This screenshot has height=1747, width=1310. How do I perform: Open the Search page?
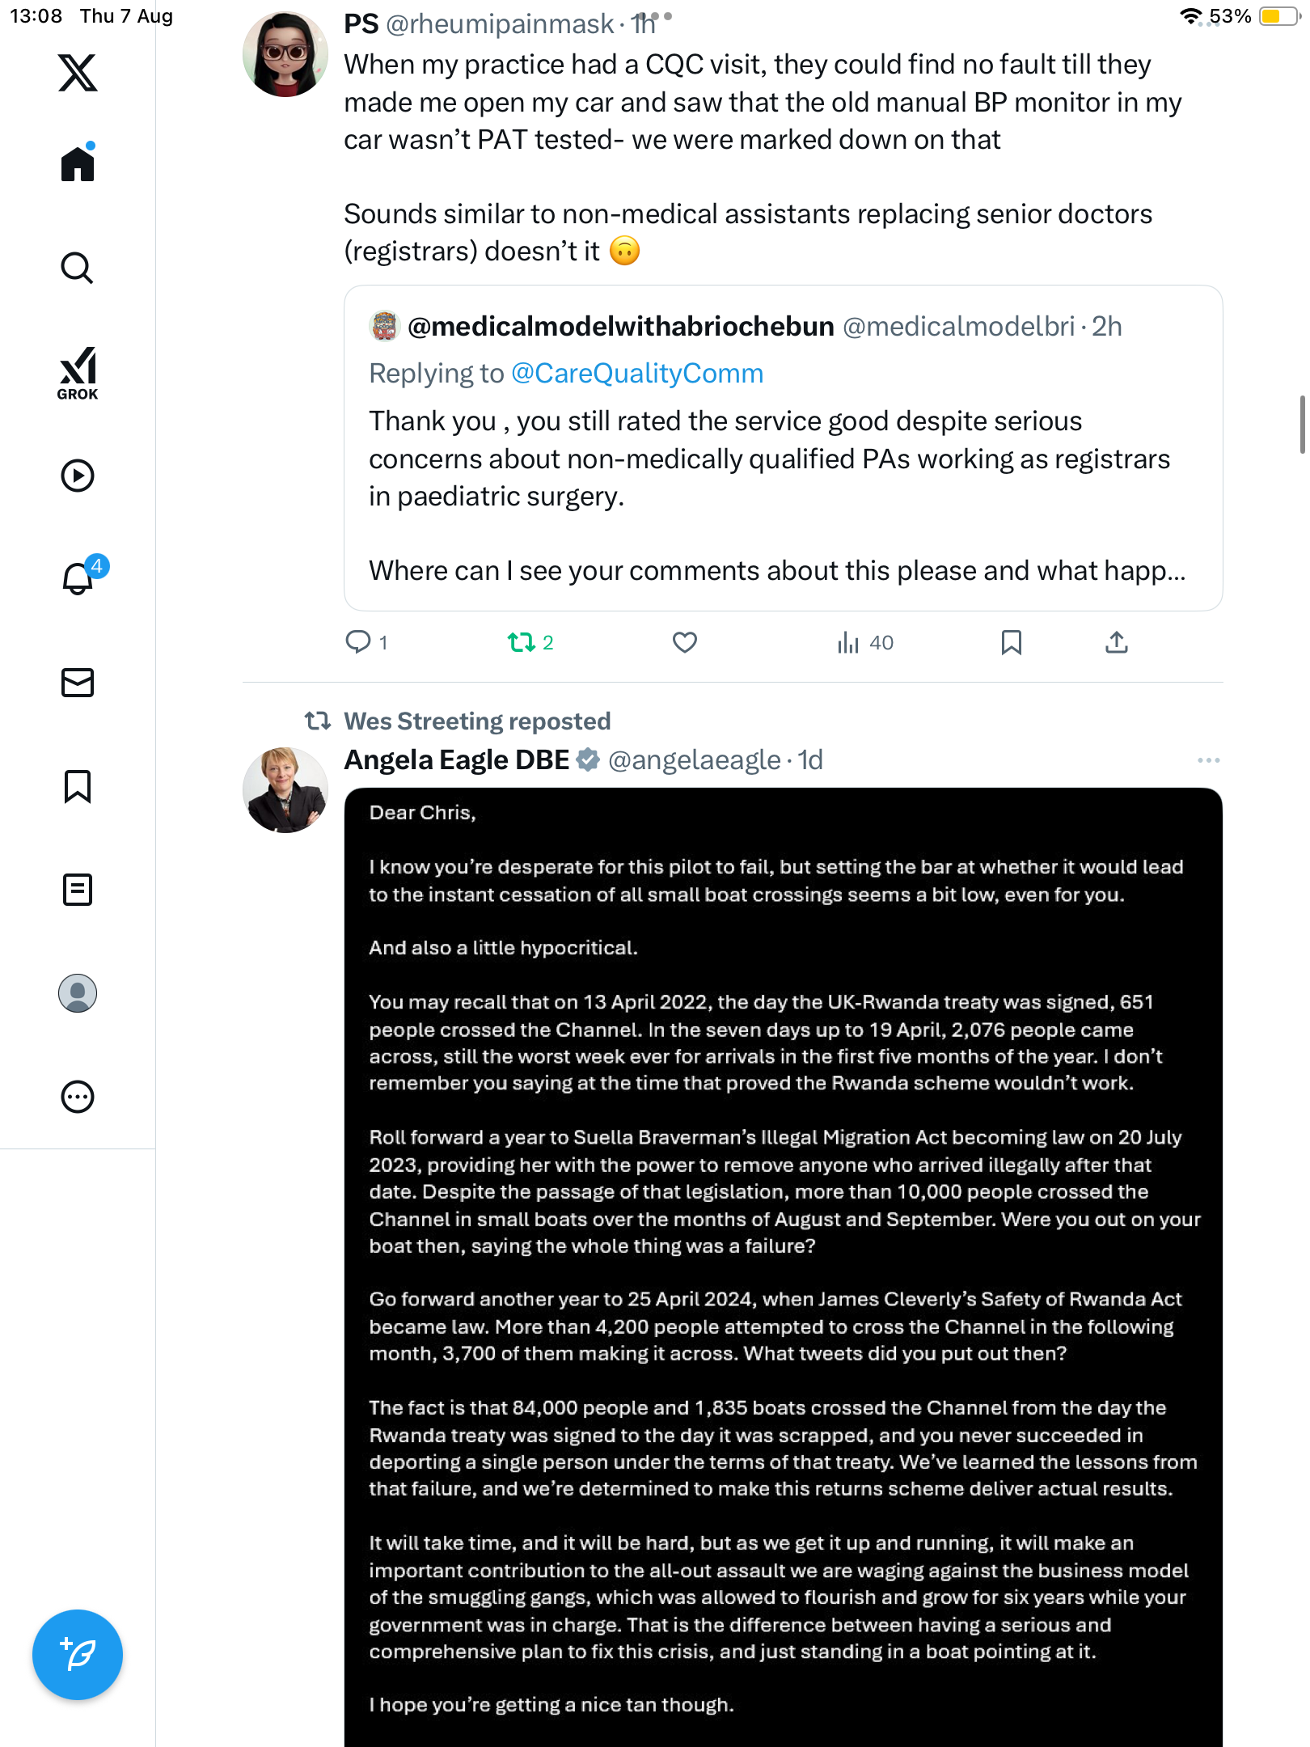tap(78, 268)
